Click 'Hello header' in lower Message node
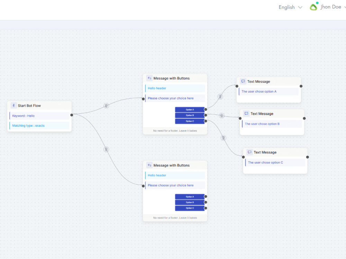The height and width of the screenshot is (259, 346). (175, 175)
